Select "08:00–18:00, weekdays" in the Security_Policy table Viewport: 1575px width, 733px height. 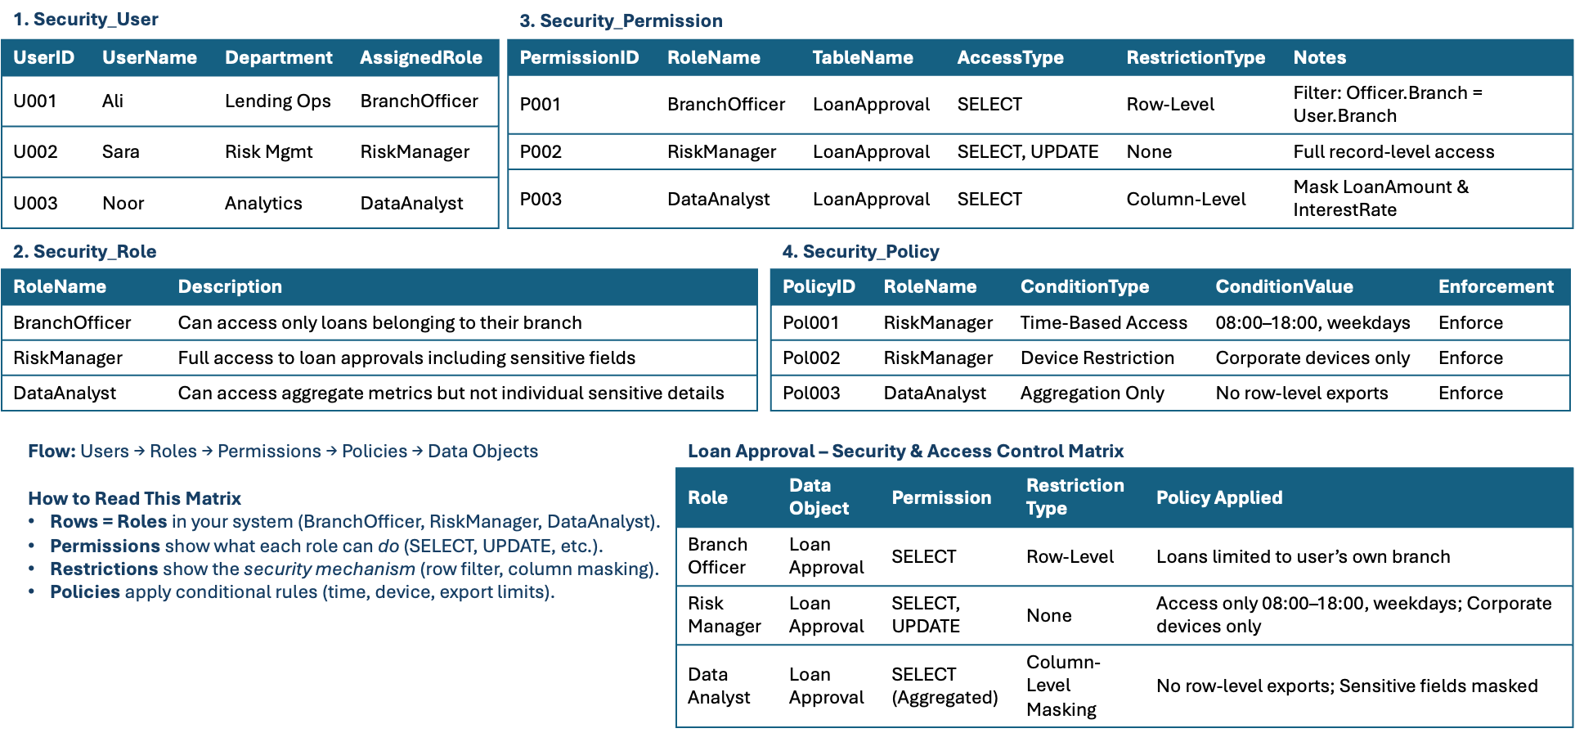(x=1312, y=322)
